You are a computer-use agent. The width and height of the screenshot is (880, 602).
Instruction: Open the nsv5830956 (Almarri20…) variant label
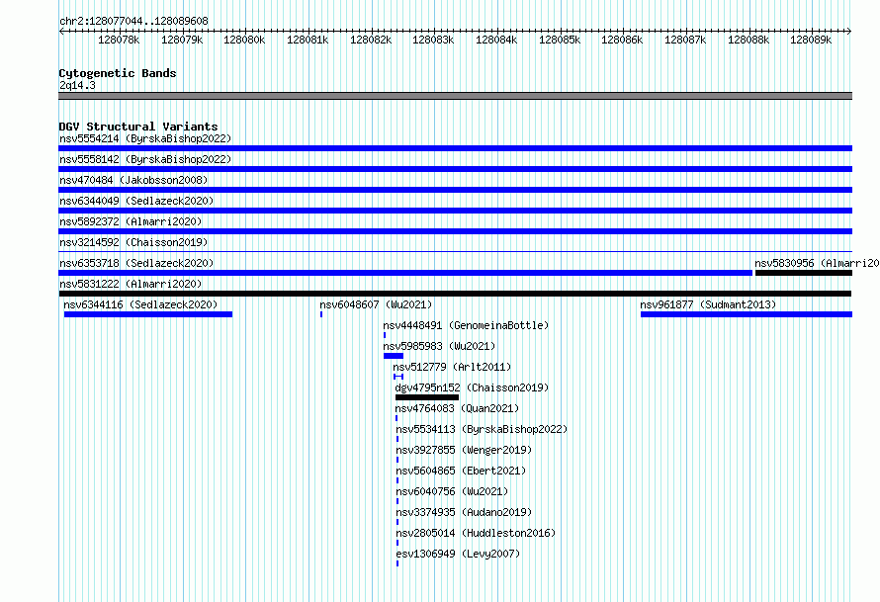[x=817, y=263]
